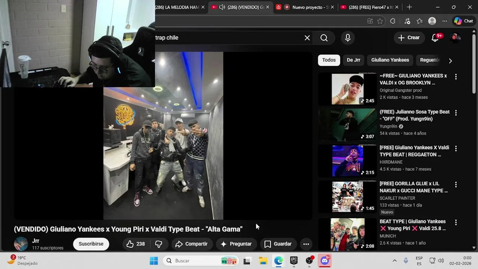The image size is (478, 269).
Task: Click the Crear button
Action: [x=409, y=38]
